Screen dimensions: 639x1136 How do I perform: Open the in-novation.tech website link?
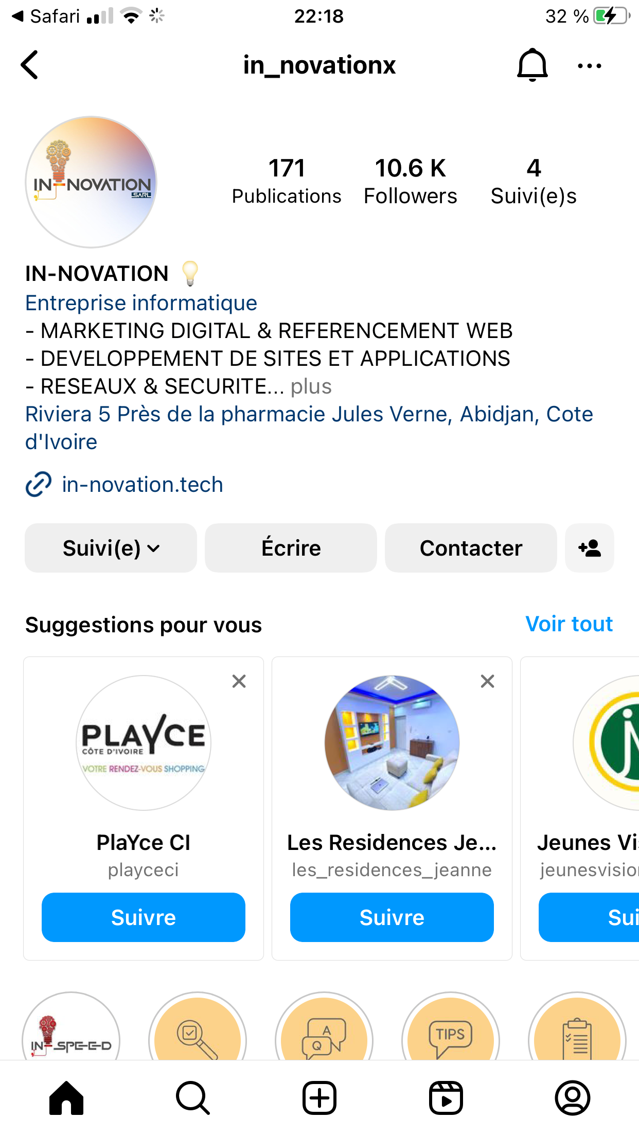click(142, 485)
